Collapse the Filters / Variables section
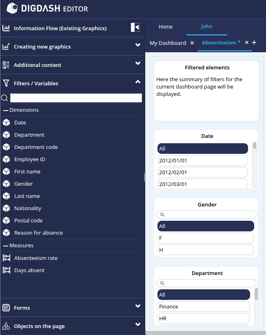 pyautogui.click(x=138, y=82)
